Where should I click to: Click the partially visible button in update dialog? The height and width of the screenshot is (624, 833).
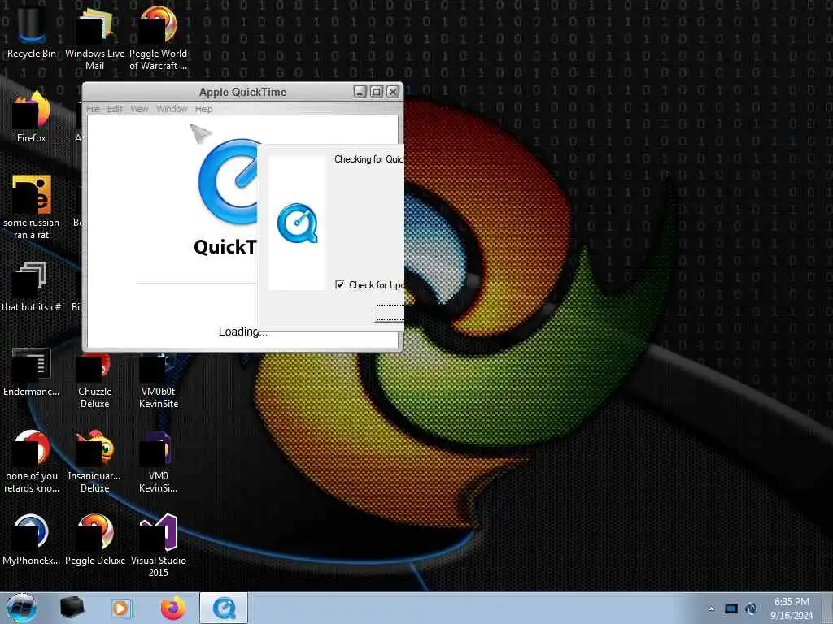click(390, 313)
